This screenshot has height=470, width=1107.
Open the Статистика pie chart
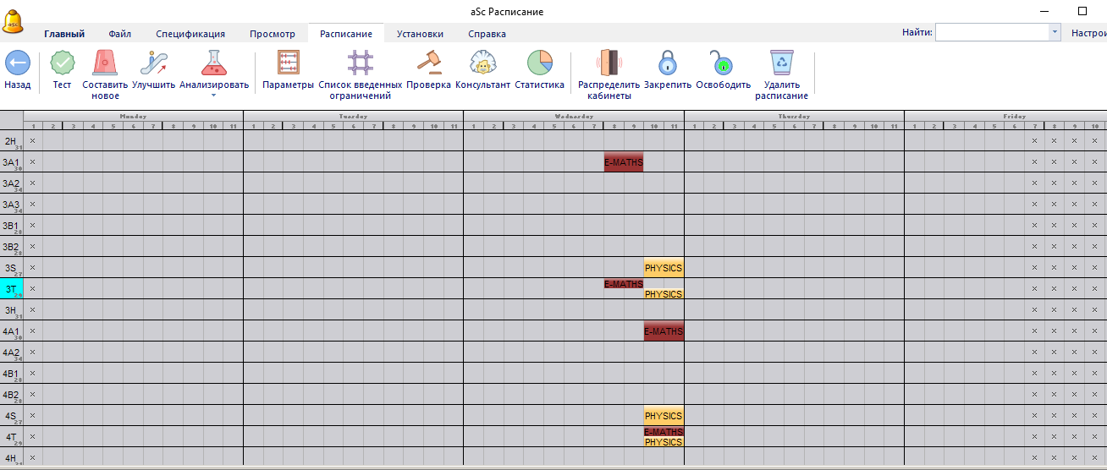(539, 63)
